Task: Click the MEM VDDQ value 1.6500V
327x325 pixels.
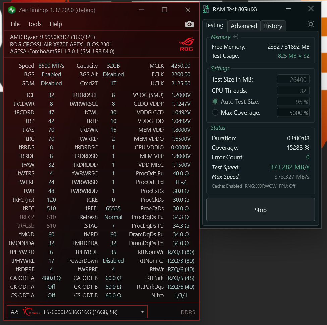Action: coord(181,139)
